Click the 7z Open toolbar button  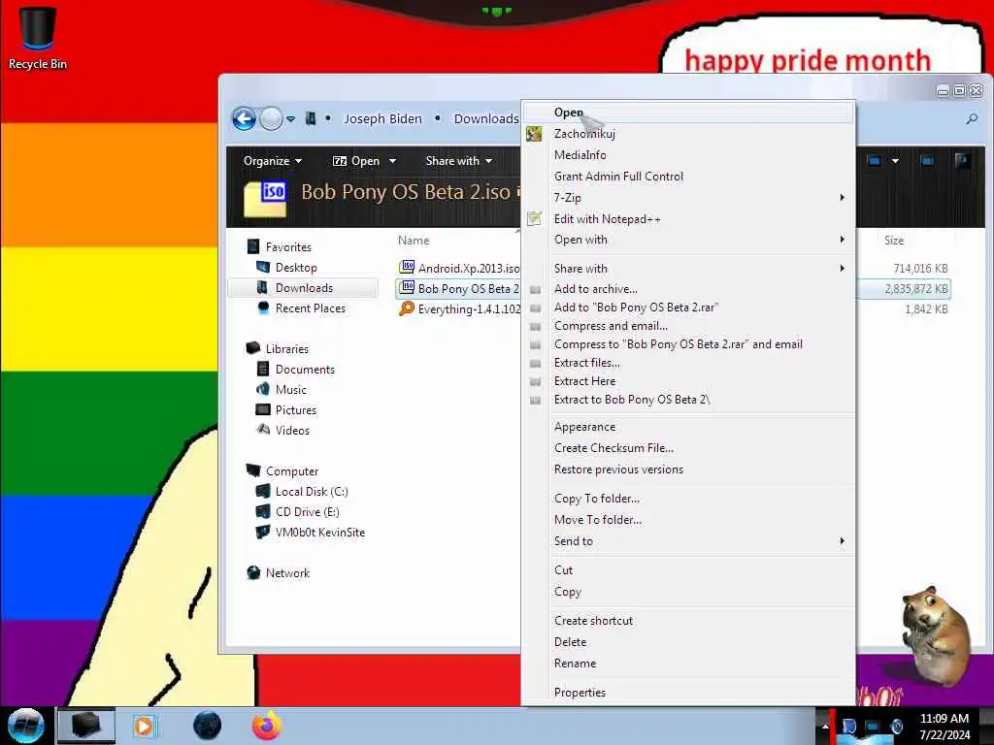tap(356, 161)
